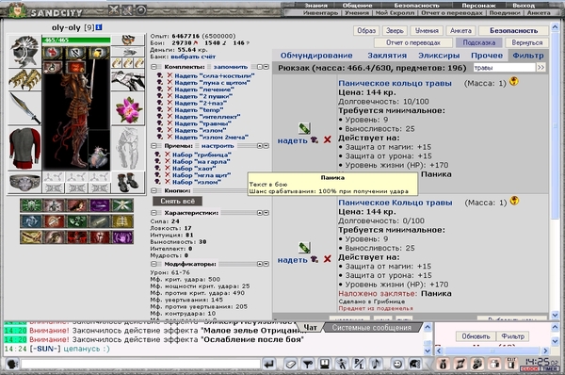Click the Снять всё button
Image resolution: width=565 pixels, height=375 pixels.
point(177,202)
